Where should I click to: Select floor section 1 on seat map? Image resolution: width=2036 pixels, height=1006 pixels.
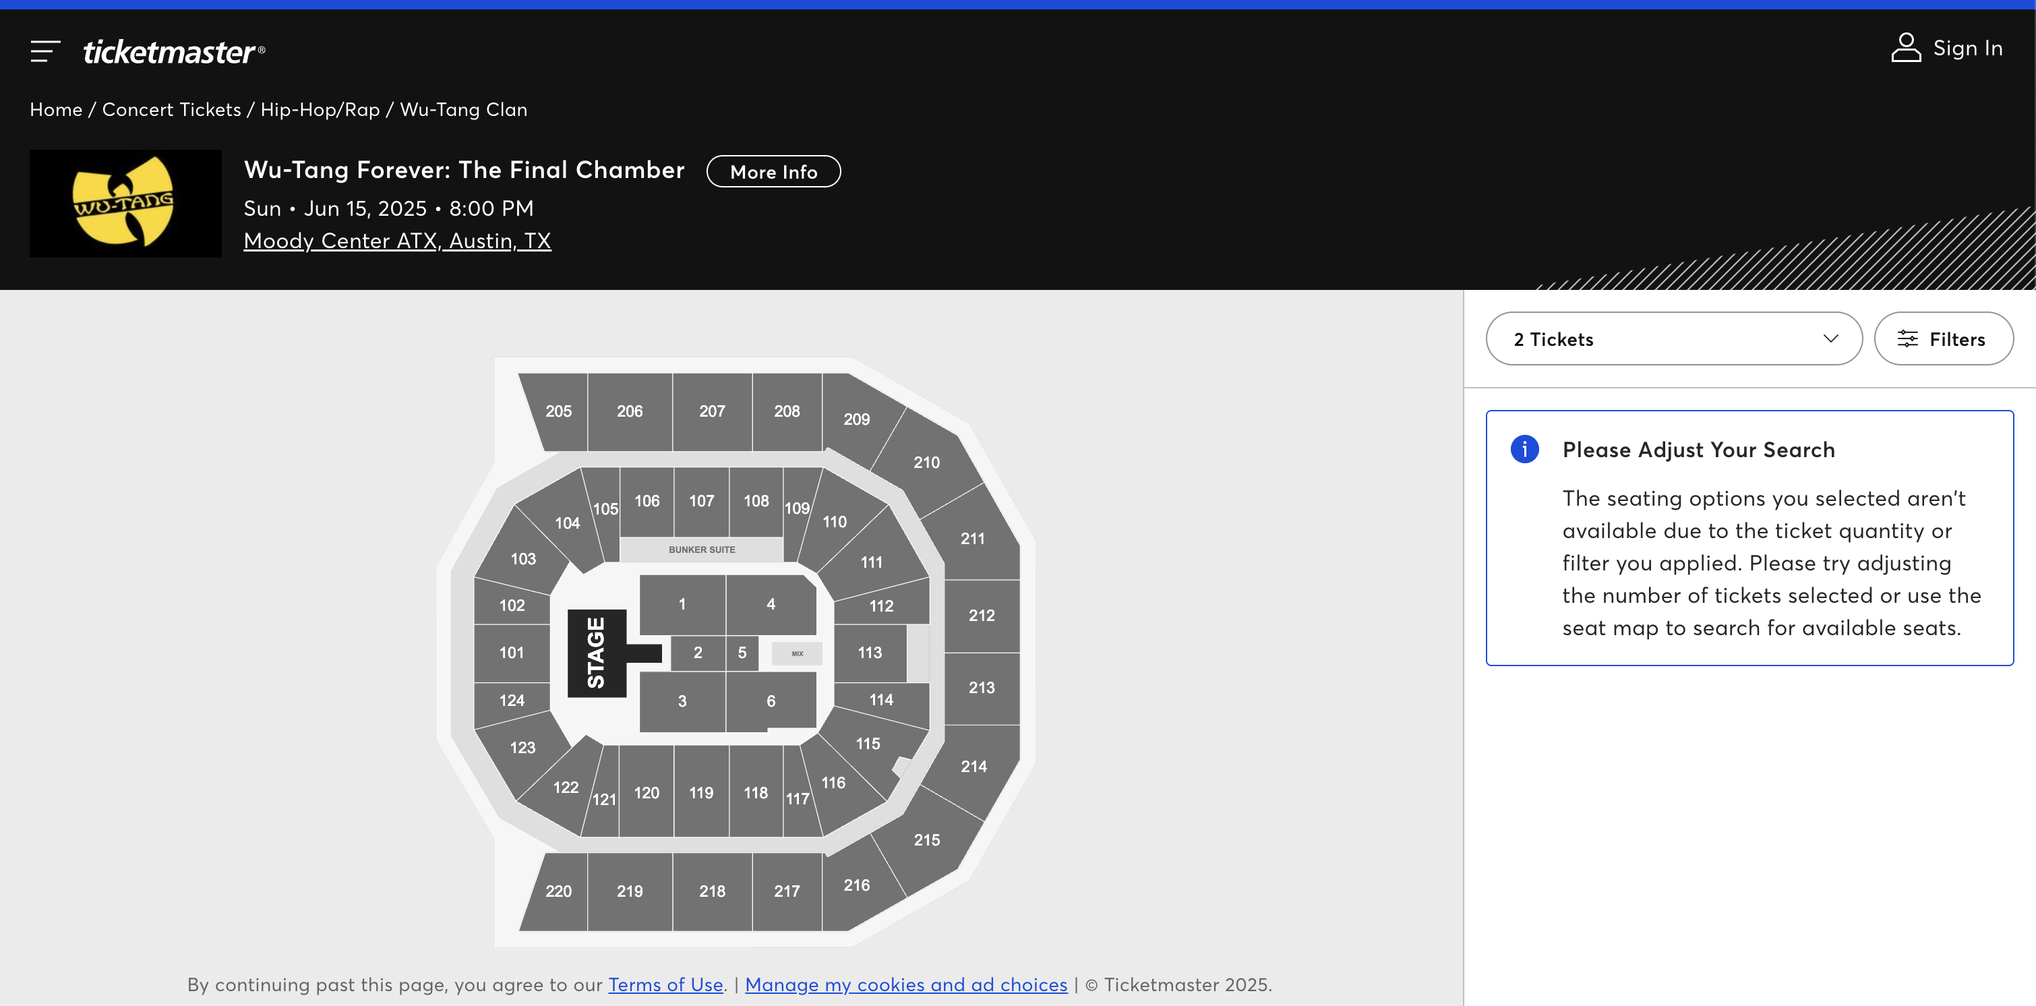682,605
